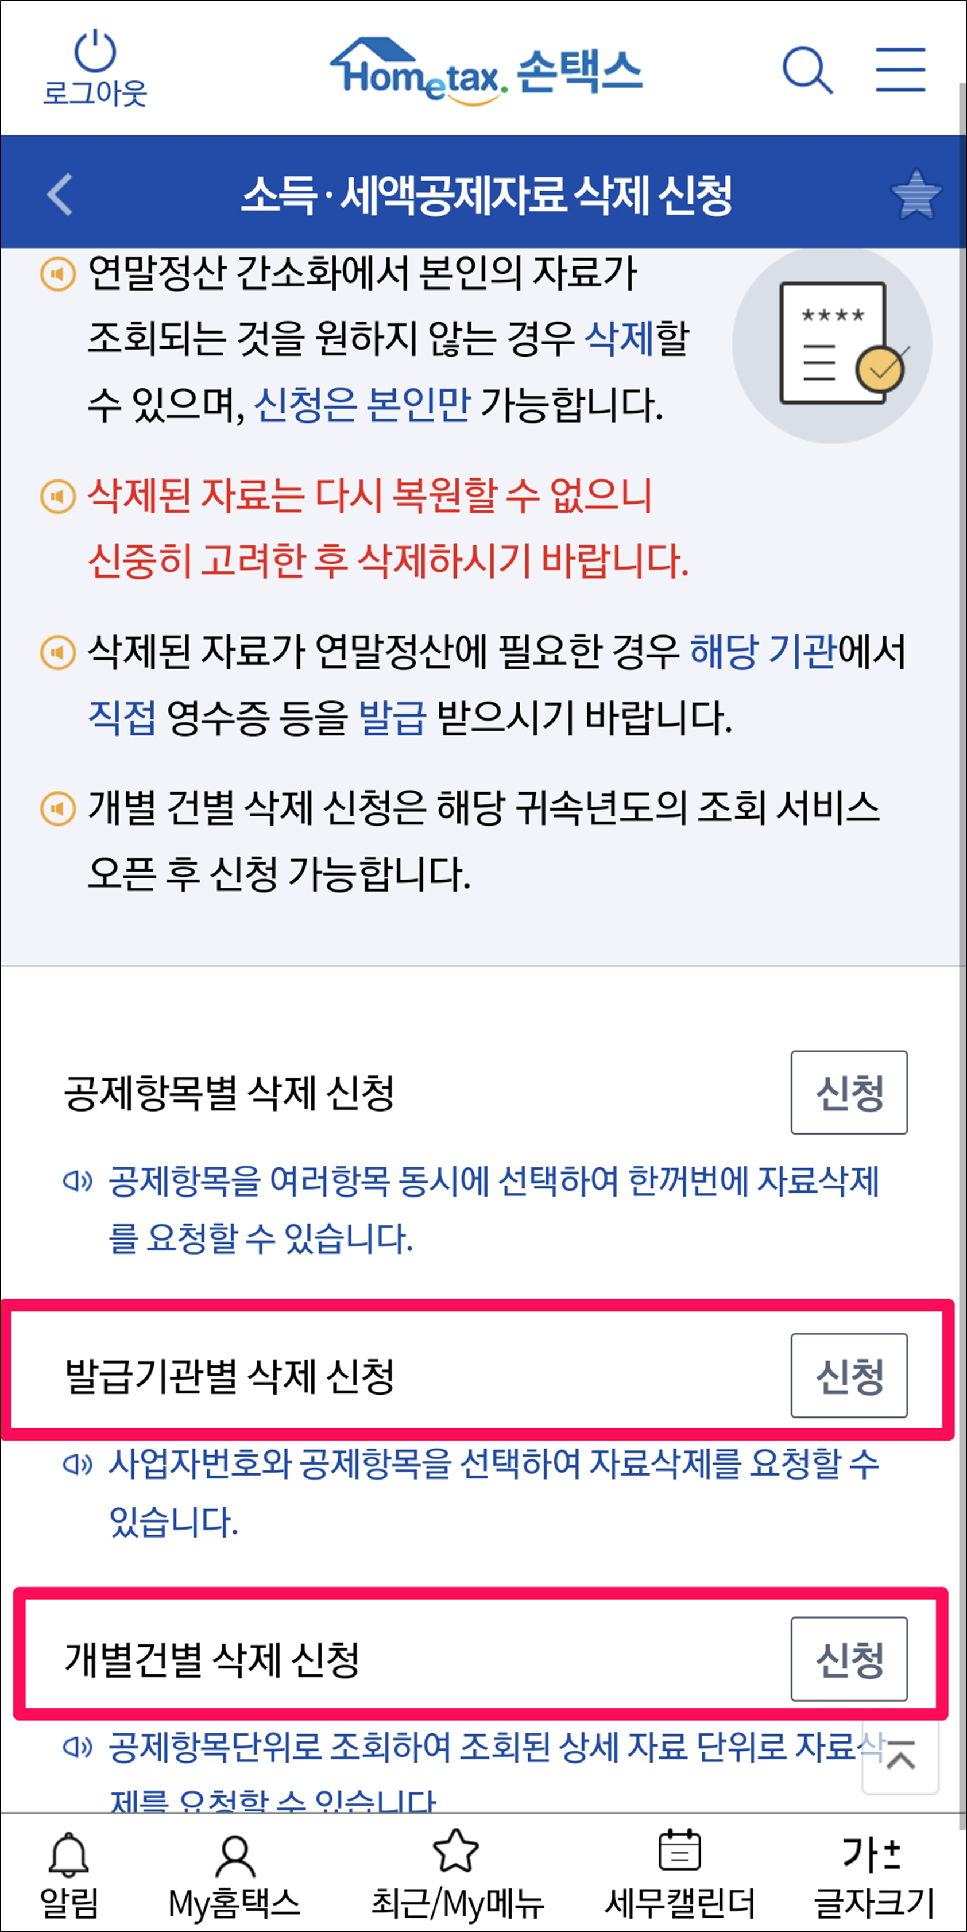Open the 세무캘린더 calendar tab
967x1932 pixels.
pos(680,1874)
